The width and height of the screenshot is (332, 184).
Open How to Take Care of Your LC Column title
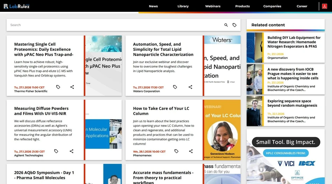click(x=161, y=111)
